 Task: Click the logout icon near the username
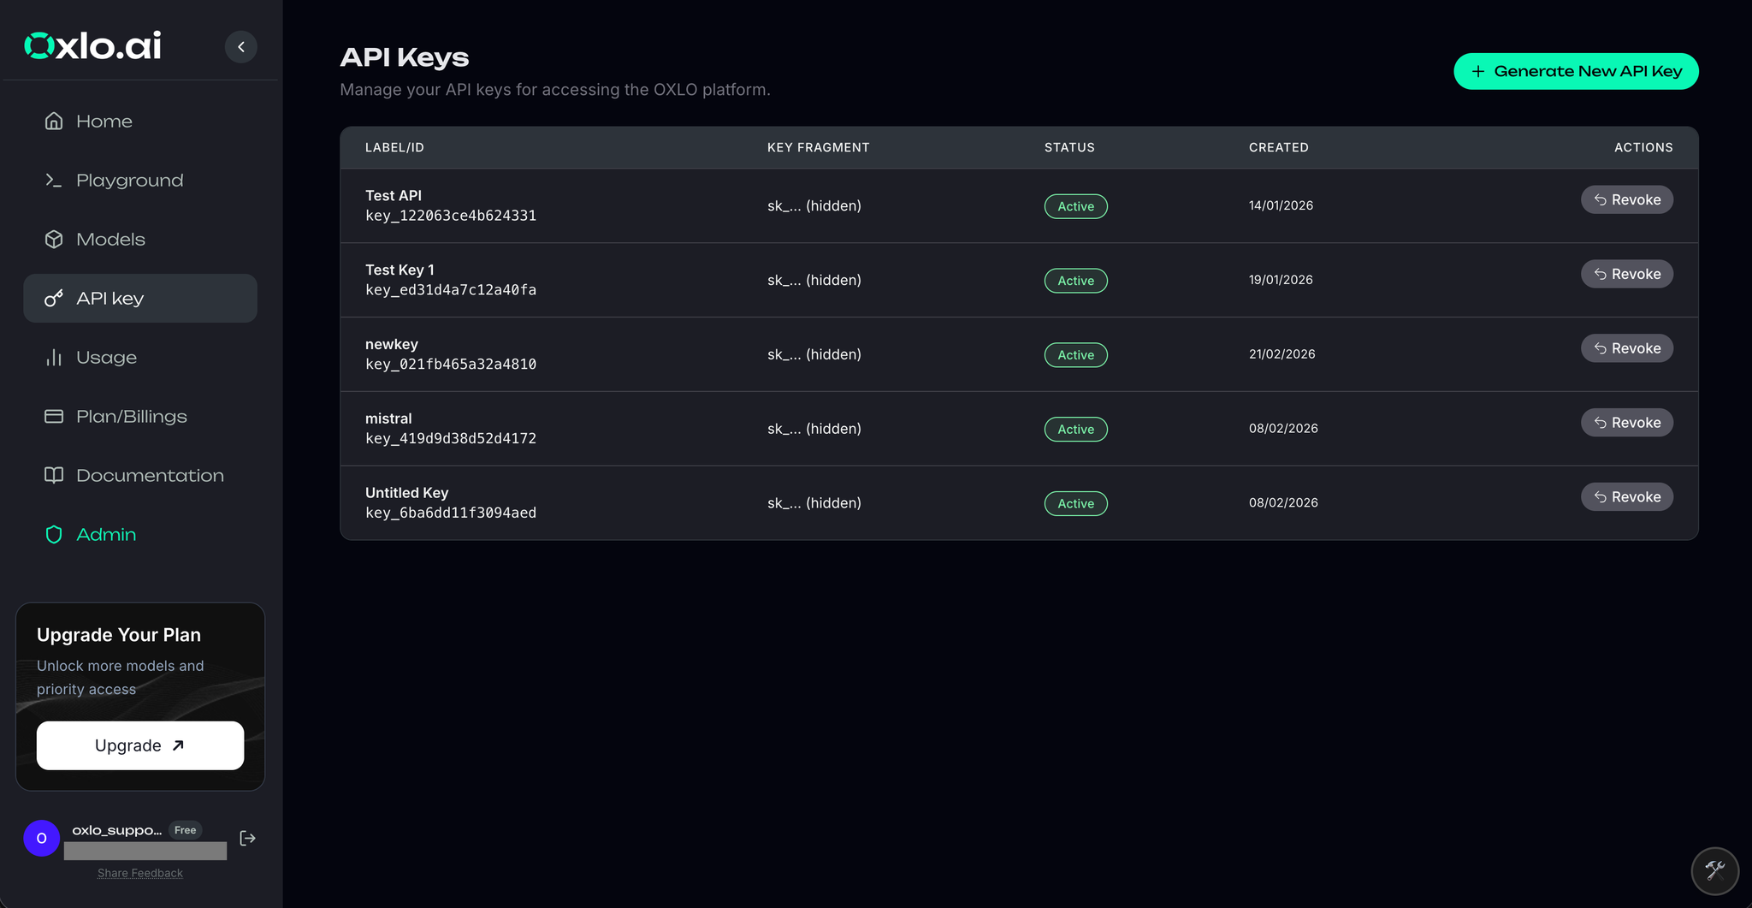pos(247,838)
